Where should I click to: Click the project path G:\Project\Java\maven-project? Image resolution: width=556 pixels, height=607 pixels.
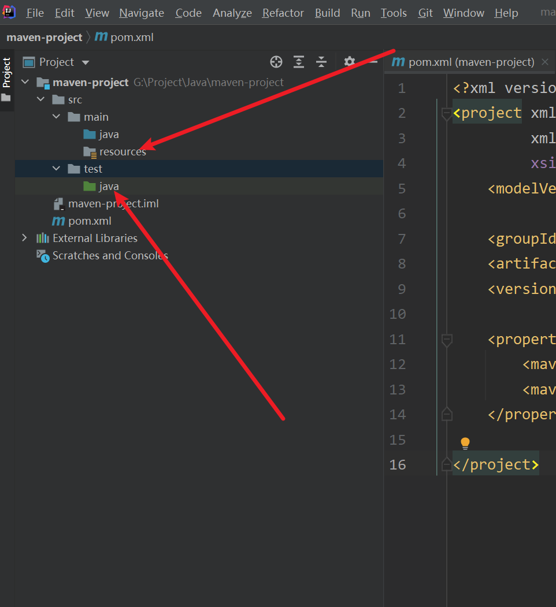[209, 83]
